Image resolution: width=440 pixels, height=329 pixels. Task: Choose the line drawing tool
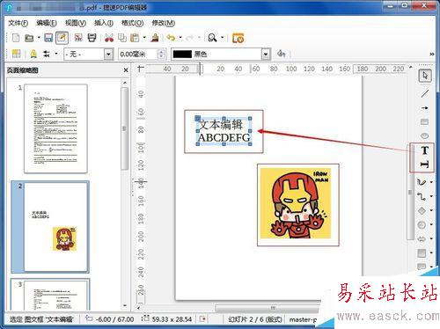[424, 93]
